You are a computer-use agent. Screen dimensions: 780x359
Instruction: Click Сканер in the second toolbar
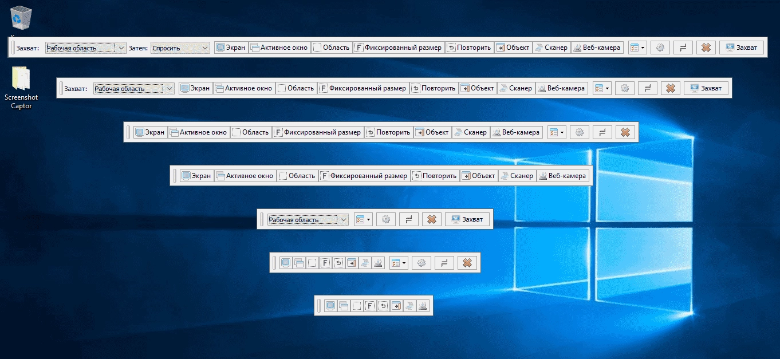(516, 88)
